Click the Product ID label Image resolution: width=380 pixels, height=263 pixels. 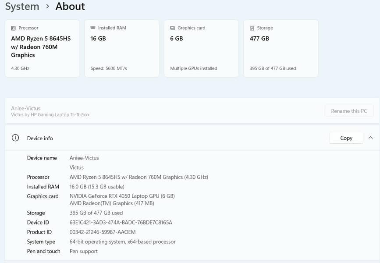coord(39,232)
